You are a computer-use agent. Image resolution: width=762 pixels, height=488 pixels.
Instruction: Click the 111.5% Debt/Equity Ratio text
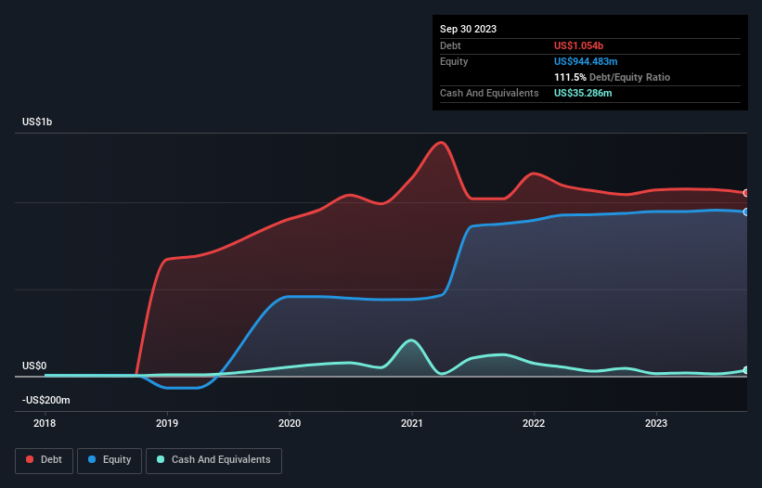click(x=612, y=77)
